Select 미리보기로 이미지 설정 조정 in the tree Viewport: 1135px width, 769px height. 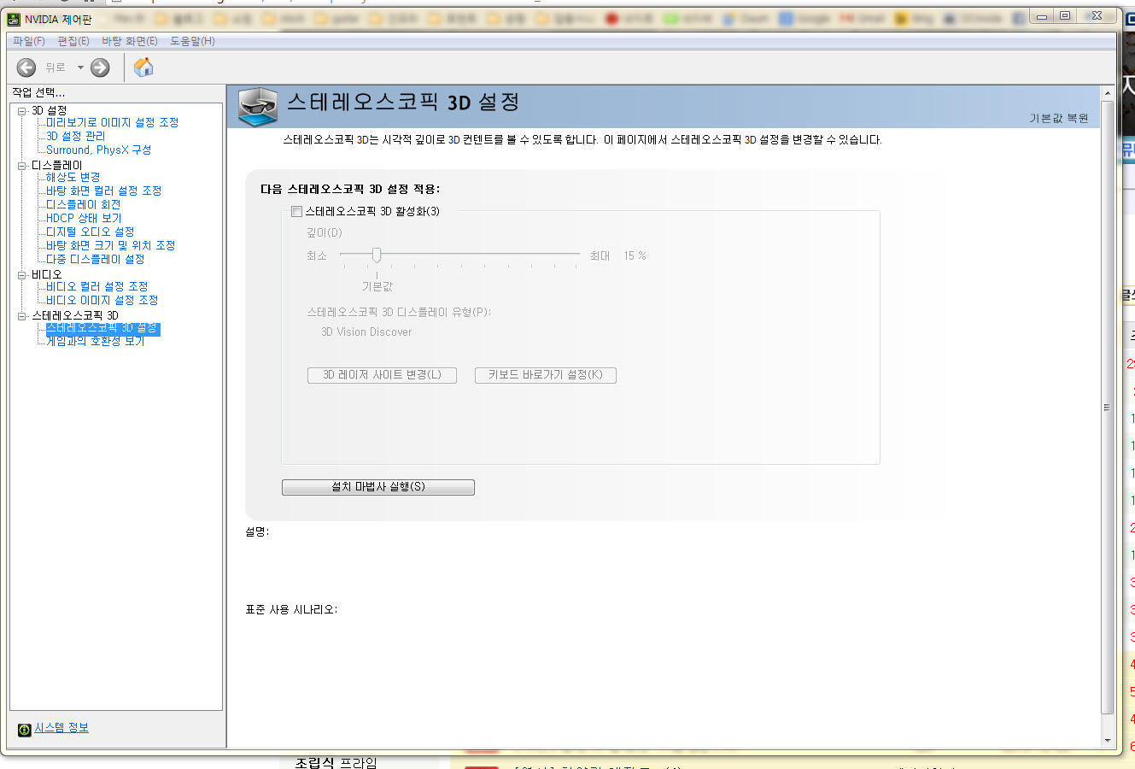click(x=113, y=122)
